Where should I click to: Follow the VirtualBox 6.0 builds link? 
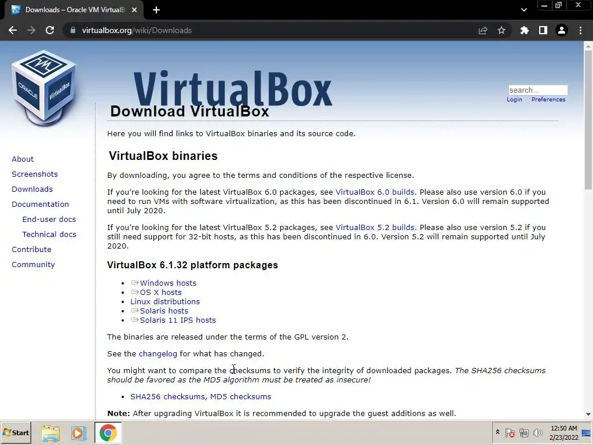pos(375,192)
